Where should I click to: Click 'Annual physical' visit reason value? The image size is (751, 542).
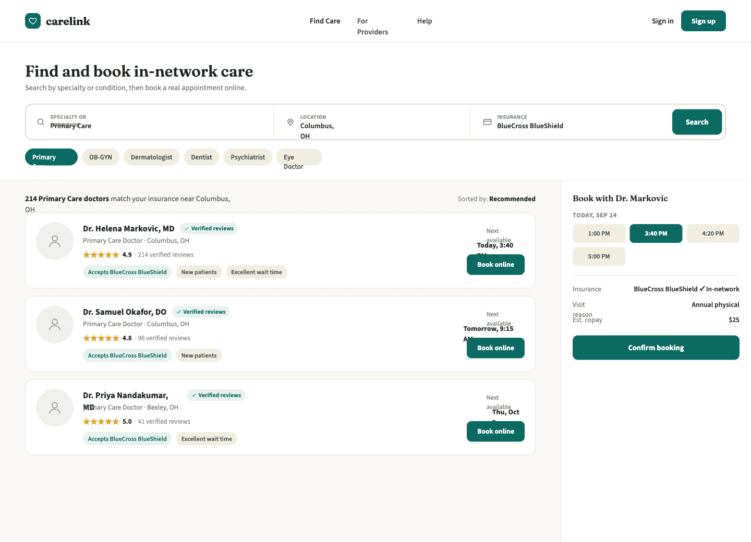(716, 305)
